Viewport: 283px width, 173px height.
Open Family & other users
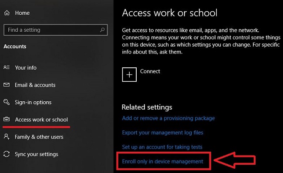39,137
